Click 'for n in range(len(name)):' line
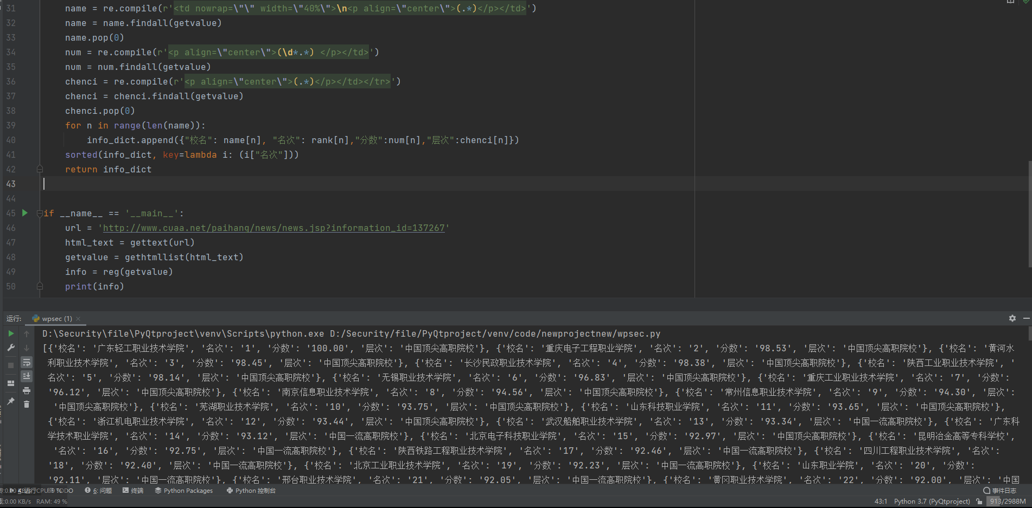Viewport: 1032px width, 508px height. 135,126
